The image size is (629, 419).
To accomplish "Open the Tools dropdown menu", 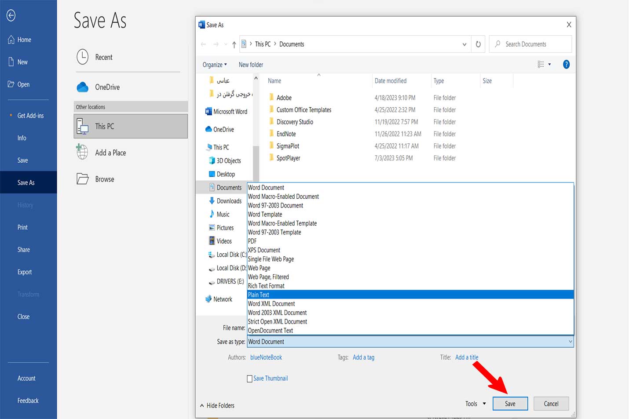I will [475, 404].
